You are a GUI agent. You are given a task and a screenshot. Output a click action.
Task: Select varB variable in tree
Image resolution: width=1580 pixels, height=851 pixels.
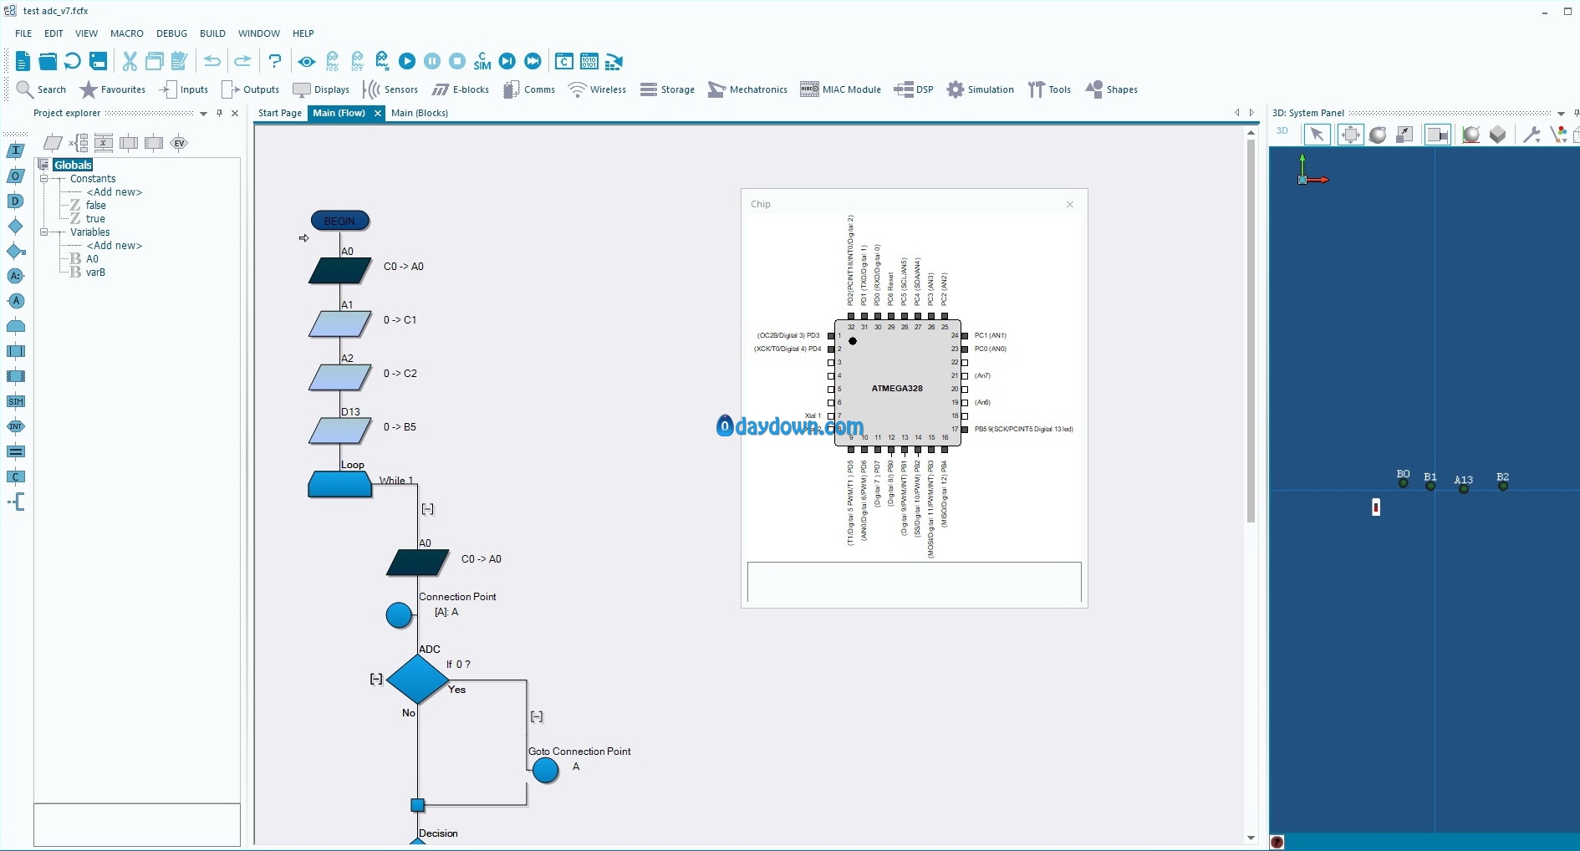pos(95,273)
